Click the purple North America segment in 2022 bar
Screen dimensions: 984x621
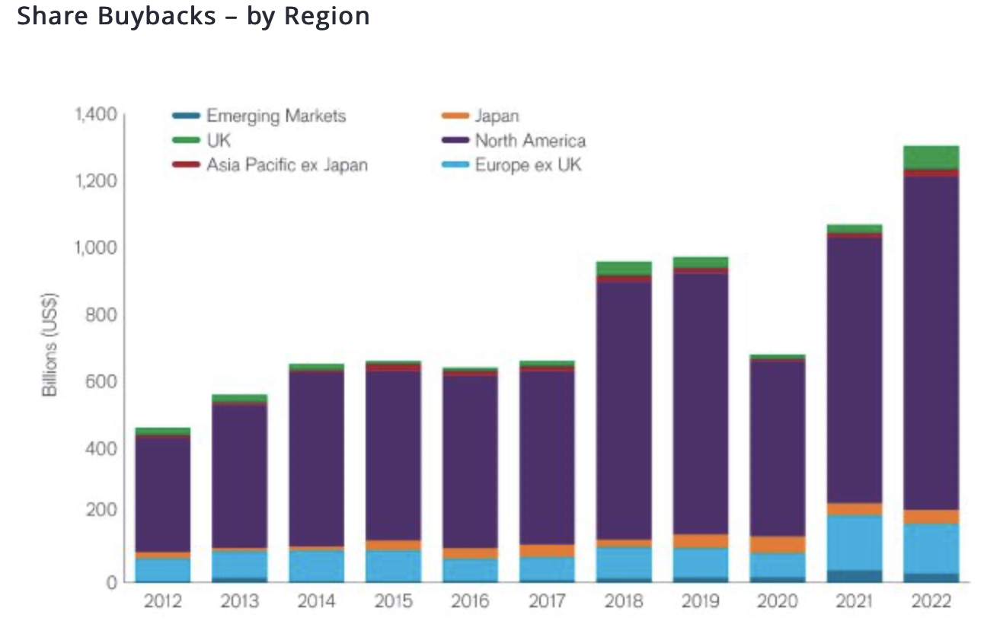[931, 342]
